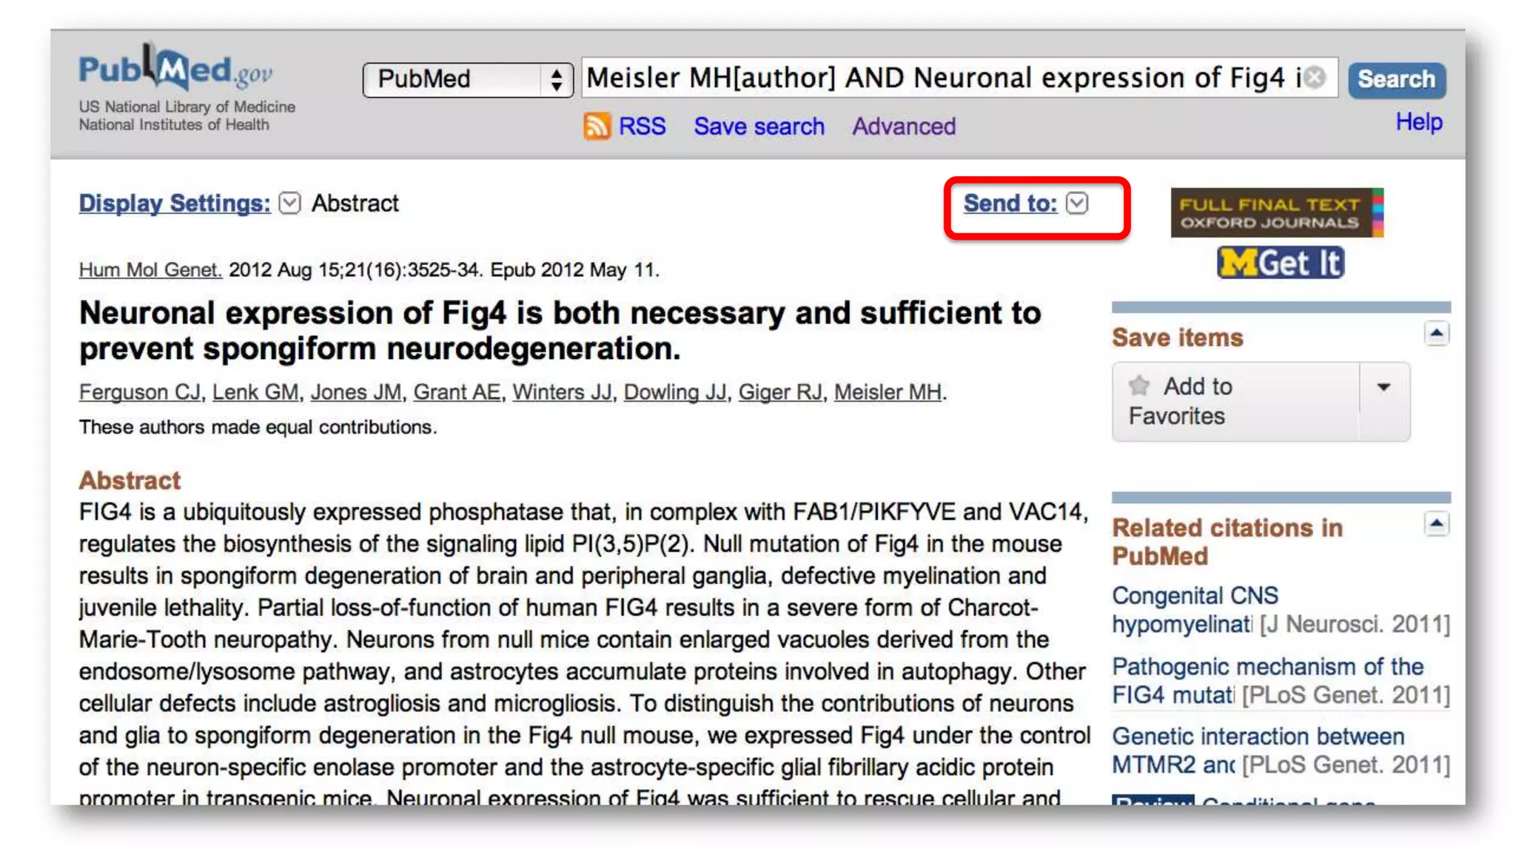Click the MGet It icon
Image resolution: width=1516 pixels, height=852 pixels.
coord(1281,264)
